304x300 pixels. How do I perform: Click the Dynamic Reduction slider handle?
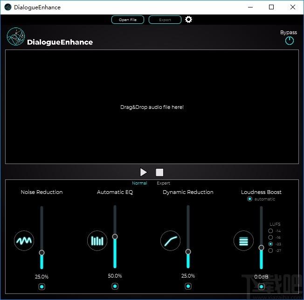[188, 251]
